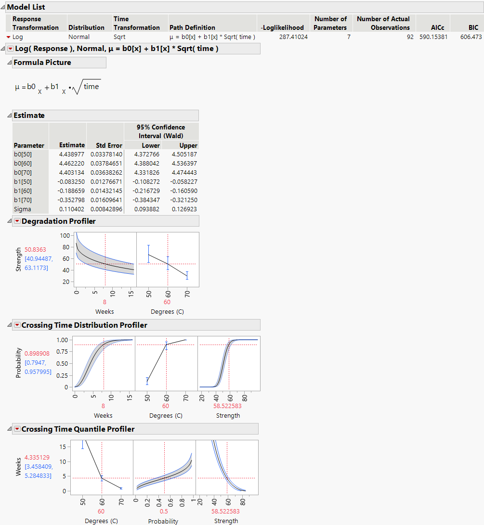
Task: Open the Log( Response ) report red triangle menu
Action: click(x=12, y=48)
